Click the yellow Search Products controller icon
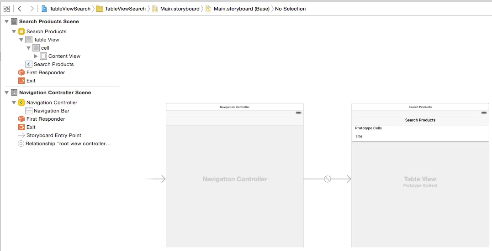492x251 pixels. pyautogui.click(x=21, y=31)
